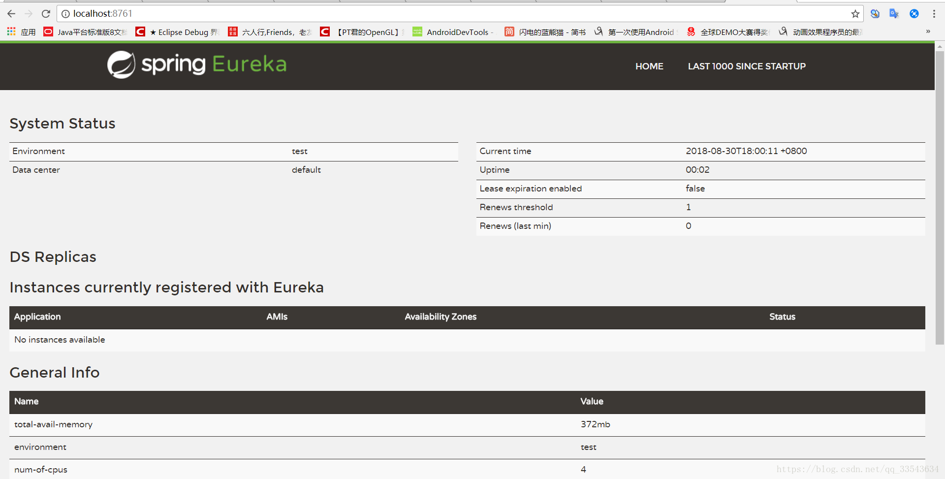The image size is (945, 479).
Task: Click the scrollbar up arrow
Action: pos(940,47)
